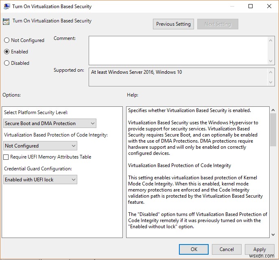279x260 pixels.
Task: Click the title bar application icon
Action: pyautogui.click(x=7, y=6)
